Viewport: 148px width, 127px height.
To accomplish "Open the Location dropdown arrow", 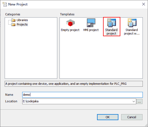I will [134, 101].
